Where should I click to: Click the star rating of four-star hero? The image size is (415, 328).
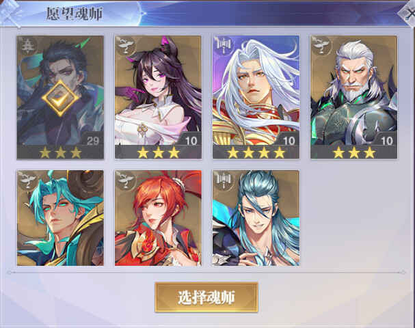(256, 152)
